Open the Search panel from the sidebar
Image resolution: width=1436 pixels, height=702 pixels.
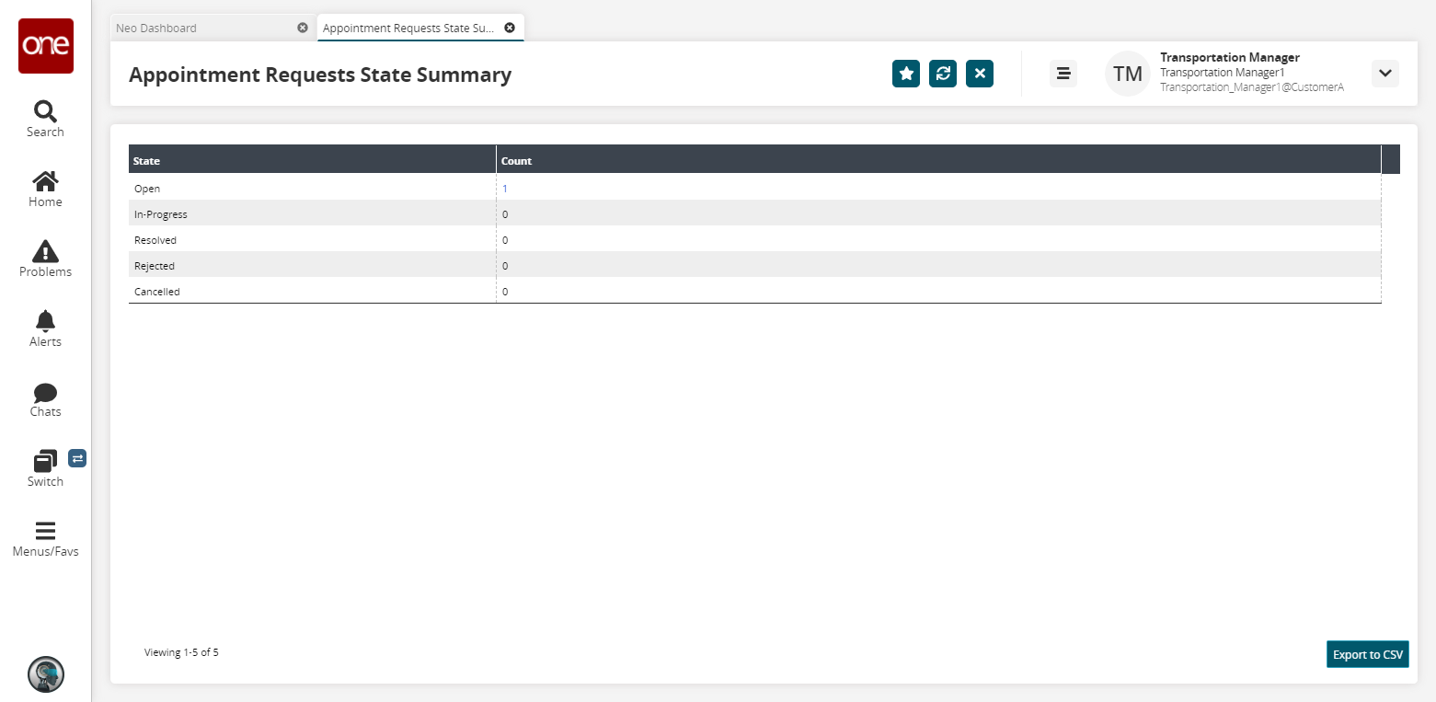click(x=45, y=119)
